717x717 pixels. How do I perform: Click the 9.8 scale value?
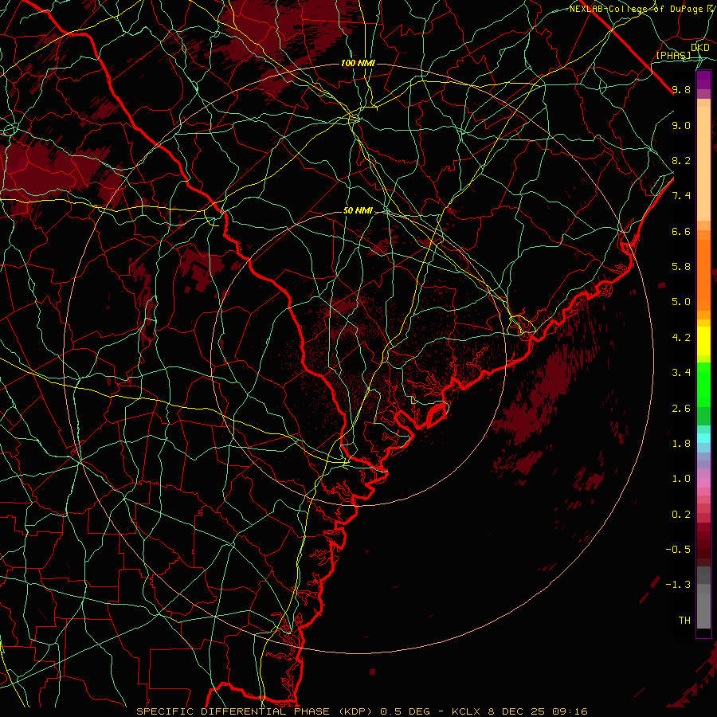point(681,89)
